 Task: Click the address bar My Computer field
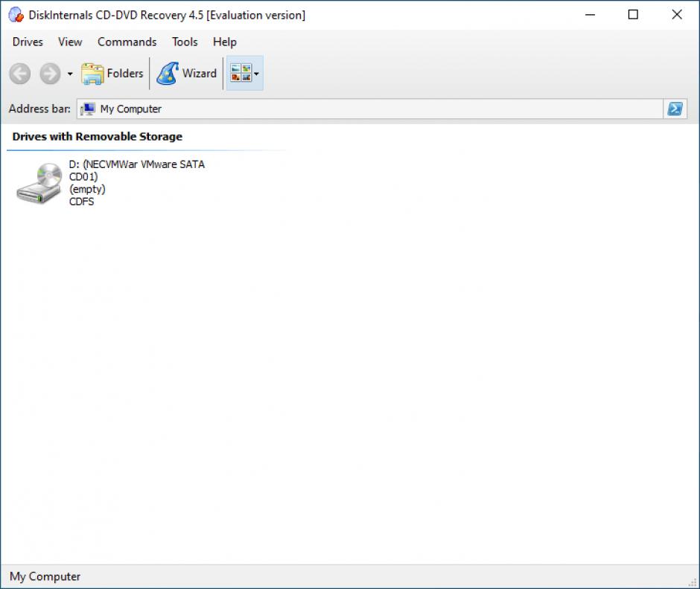coord(369,109)
